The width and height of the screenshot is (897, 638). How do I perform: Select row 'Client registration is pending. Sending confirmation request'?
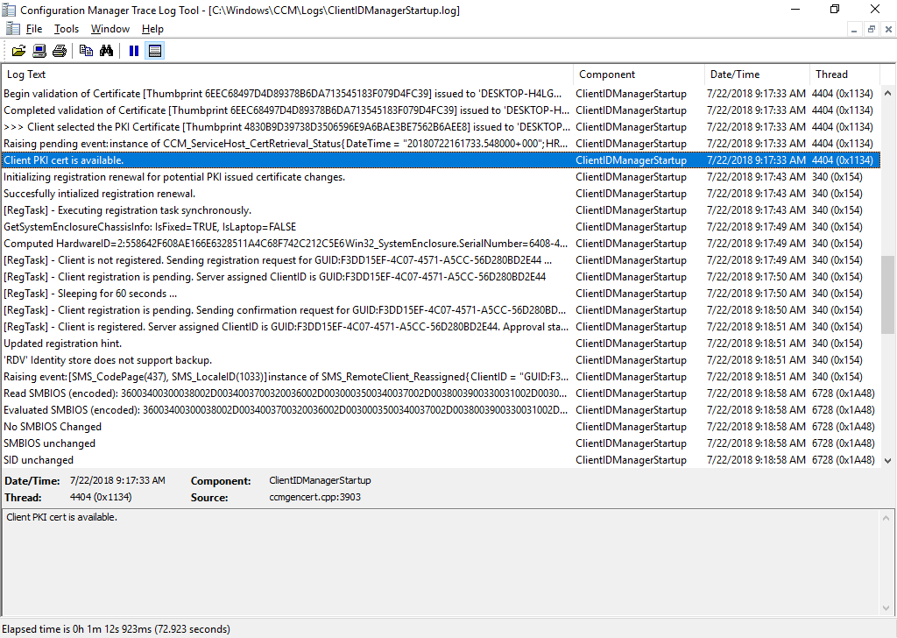tap(441, 310)
